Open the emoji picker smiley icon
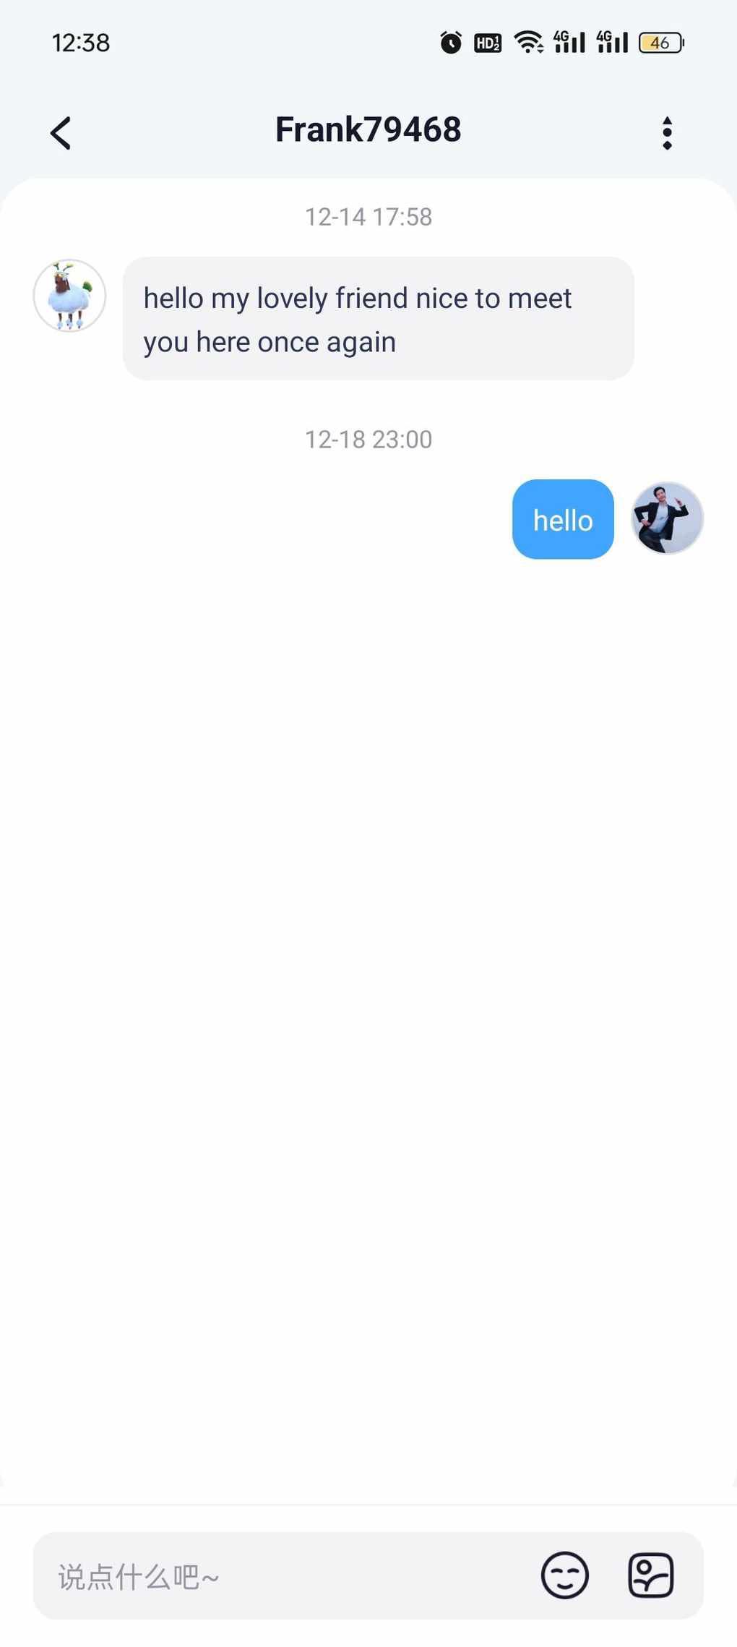The width and height of the screenshot is (737, 1647). pos(565,1575)
